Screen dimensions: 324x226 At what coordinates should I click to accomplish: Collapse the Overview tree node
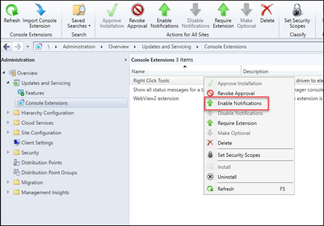(x=4, y=73)
